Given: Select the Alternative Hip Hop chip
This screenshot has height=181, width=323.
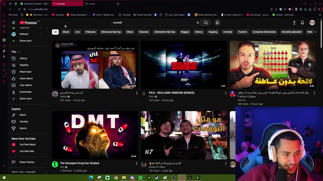Looking at the screenshot, I should point(165,32).
